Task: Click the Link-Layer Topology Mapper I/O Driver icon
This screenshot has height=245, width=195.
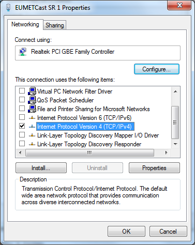Action: [x=32, y=135]
